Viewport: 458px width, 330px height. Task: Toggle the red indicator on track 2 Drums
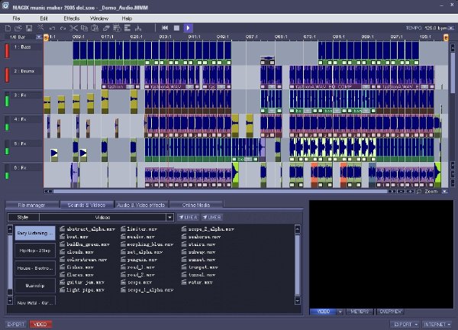(x=7, y=75)
